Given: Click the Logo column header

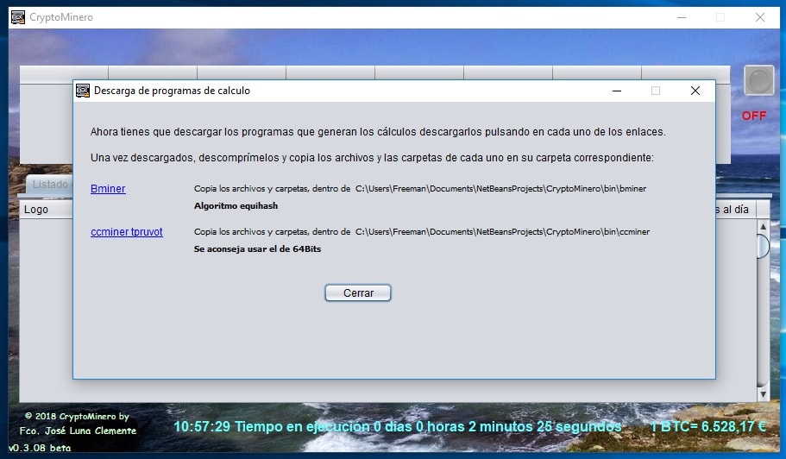Looking at the screenshot, I should point(46,210).
